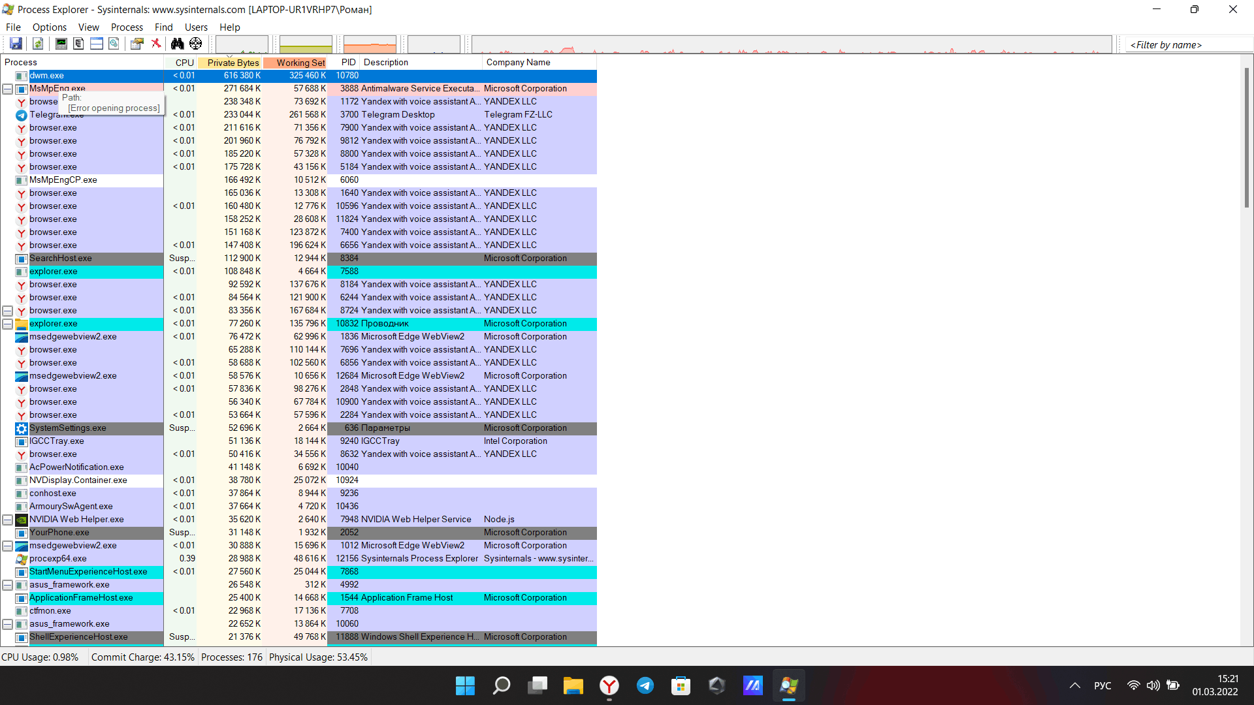1254x705 pixels.
Task: Open Yandex Browser from the taskbar
Action: click(x=609, y=685)
